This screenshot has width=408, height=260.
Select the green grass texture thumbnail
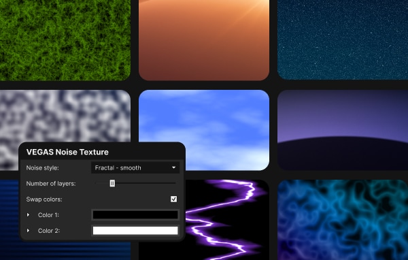pos(65,40)
